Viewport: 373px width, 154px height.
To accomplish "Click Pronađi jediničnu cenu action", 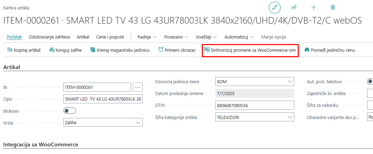I will click(330, 50).
